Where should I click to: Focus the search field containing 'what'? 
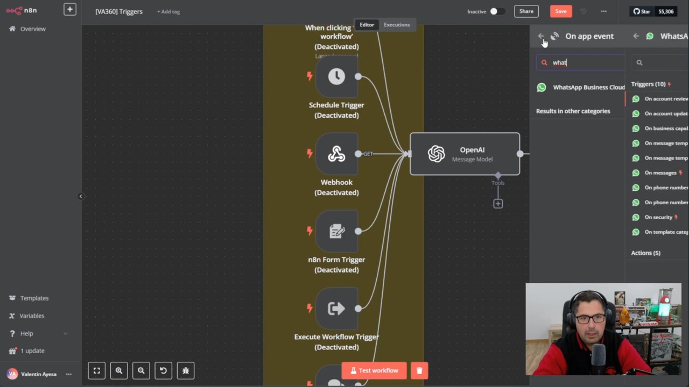(x=581, y=62)
